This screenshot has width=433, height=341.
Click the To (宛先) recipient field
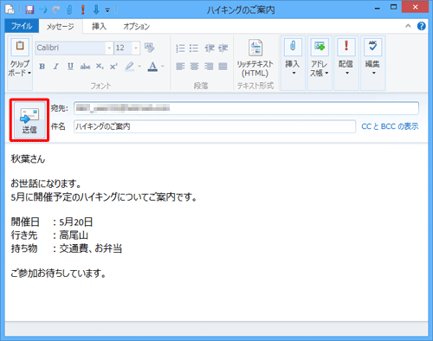pyautogui.click(x=246, y=108)
